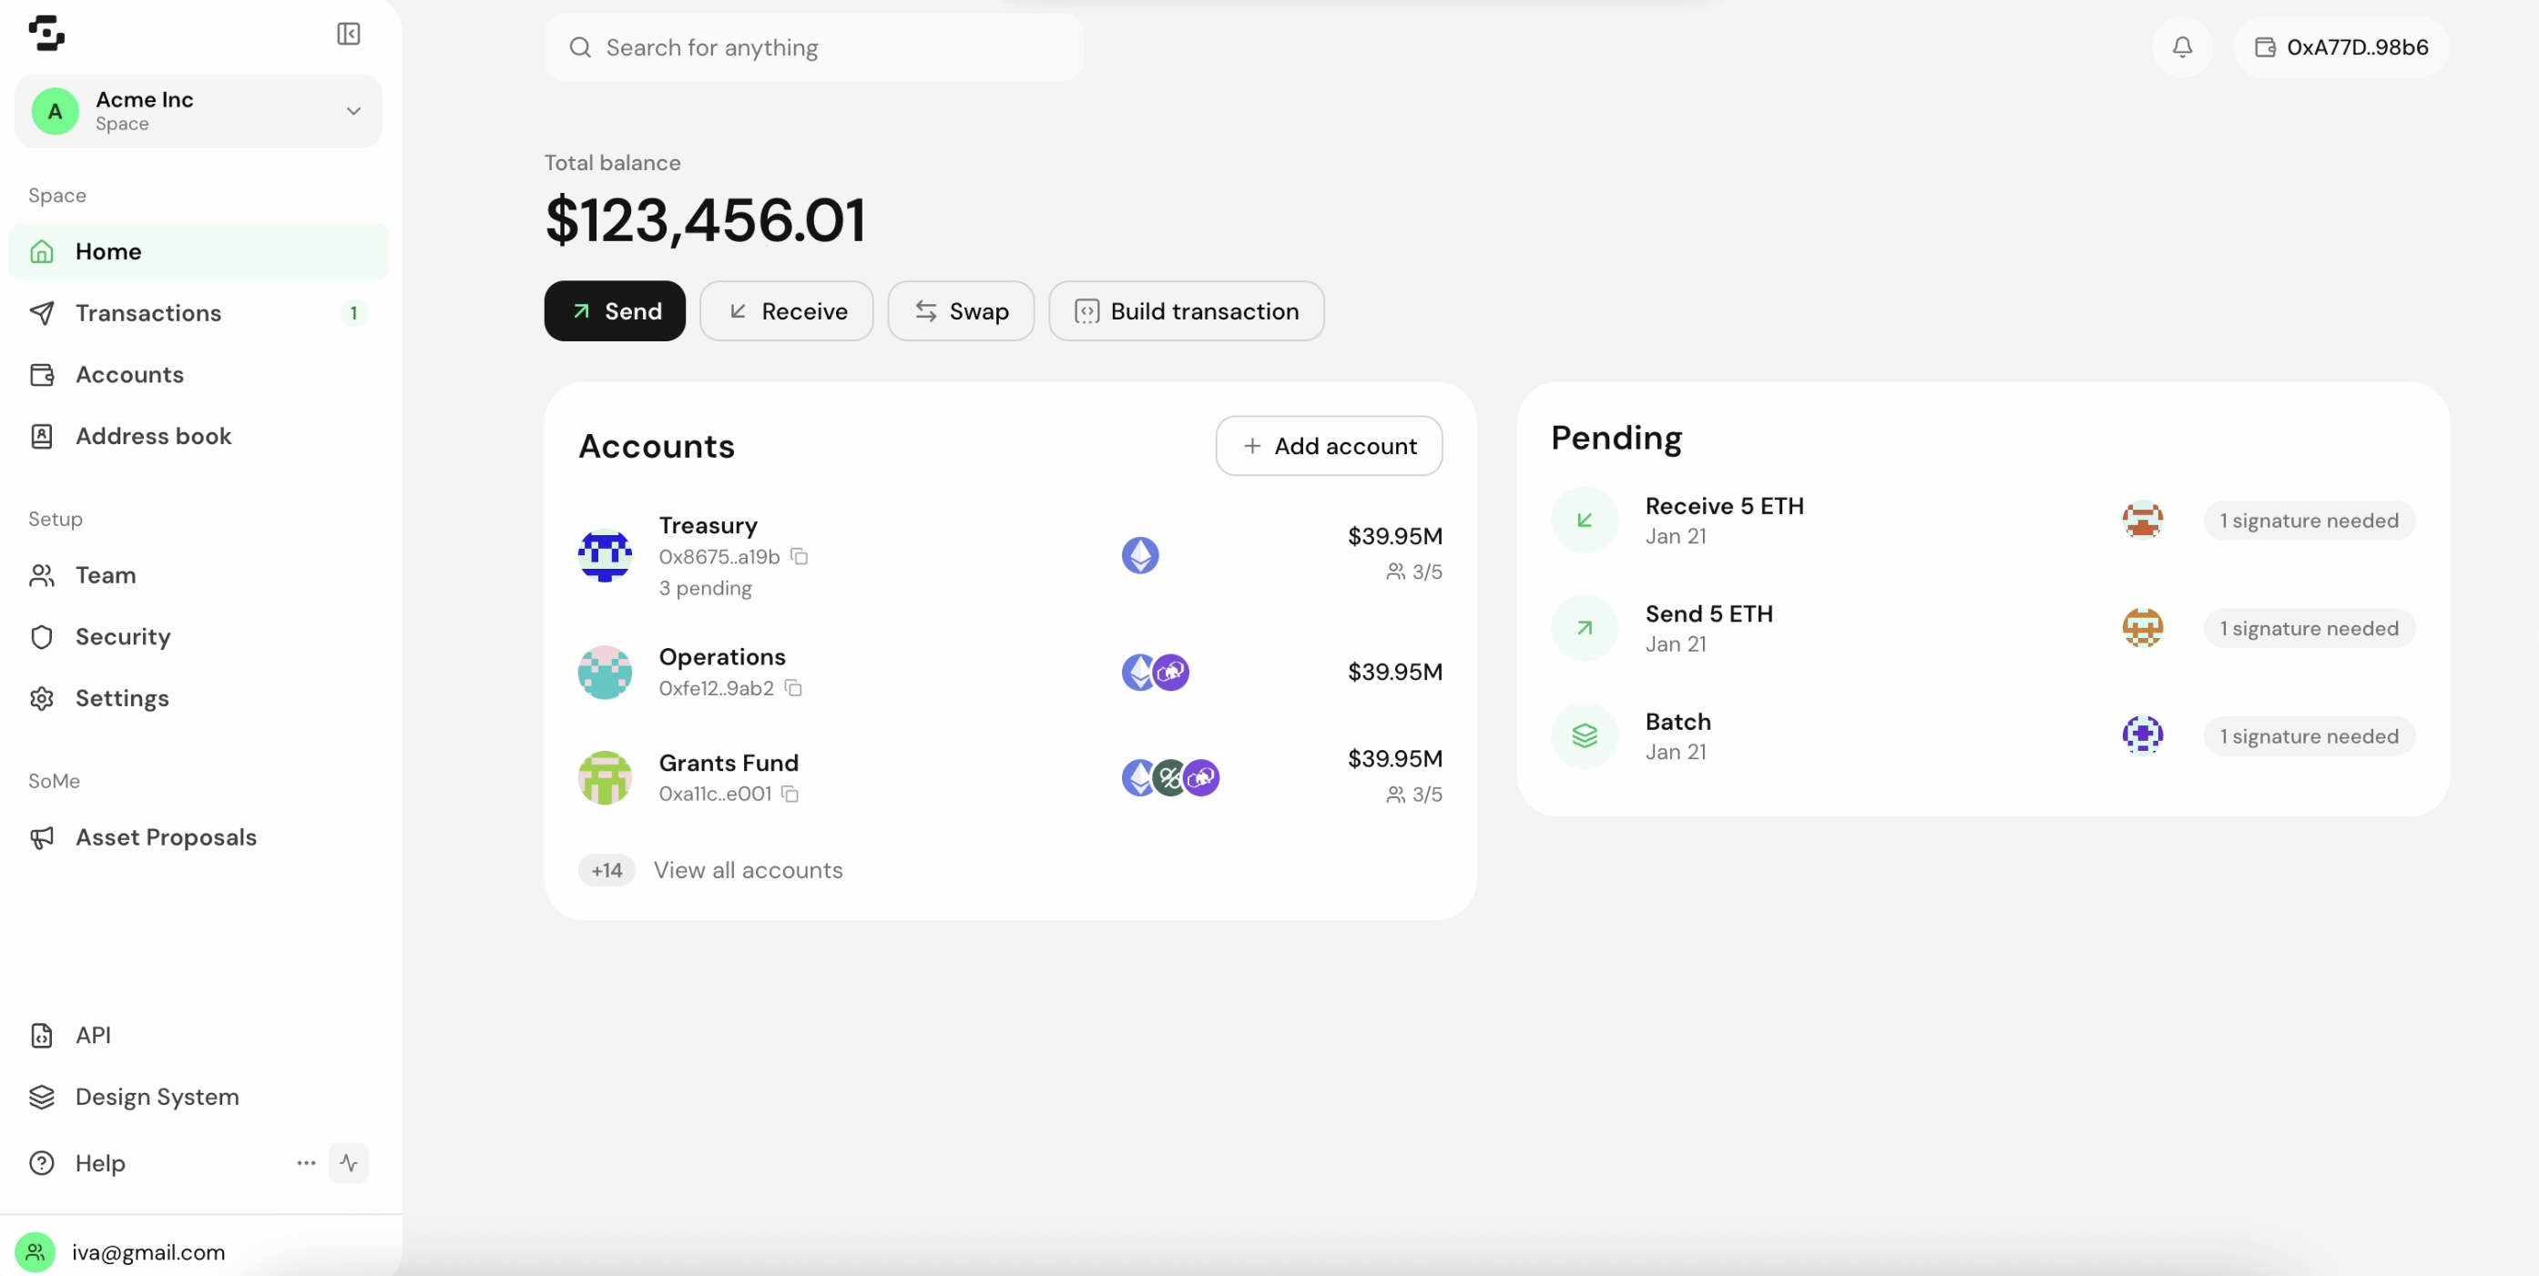This screenshot has width=2539, height=1276.
Task: Click View all accounts link
Action: (x=748, y=871)
